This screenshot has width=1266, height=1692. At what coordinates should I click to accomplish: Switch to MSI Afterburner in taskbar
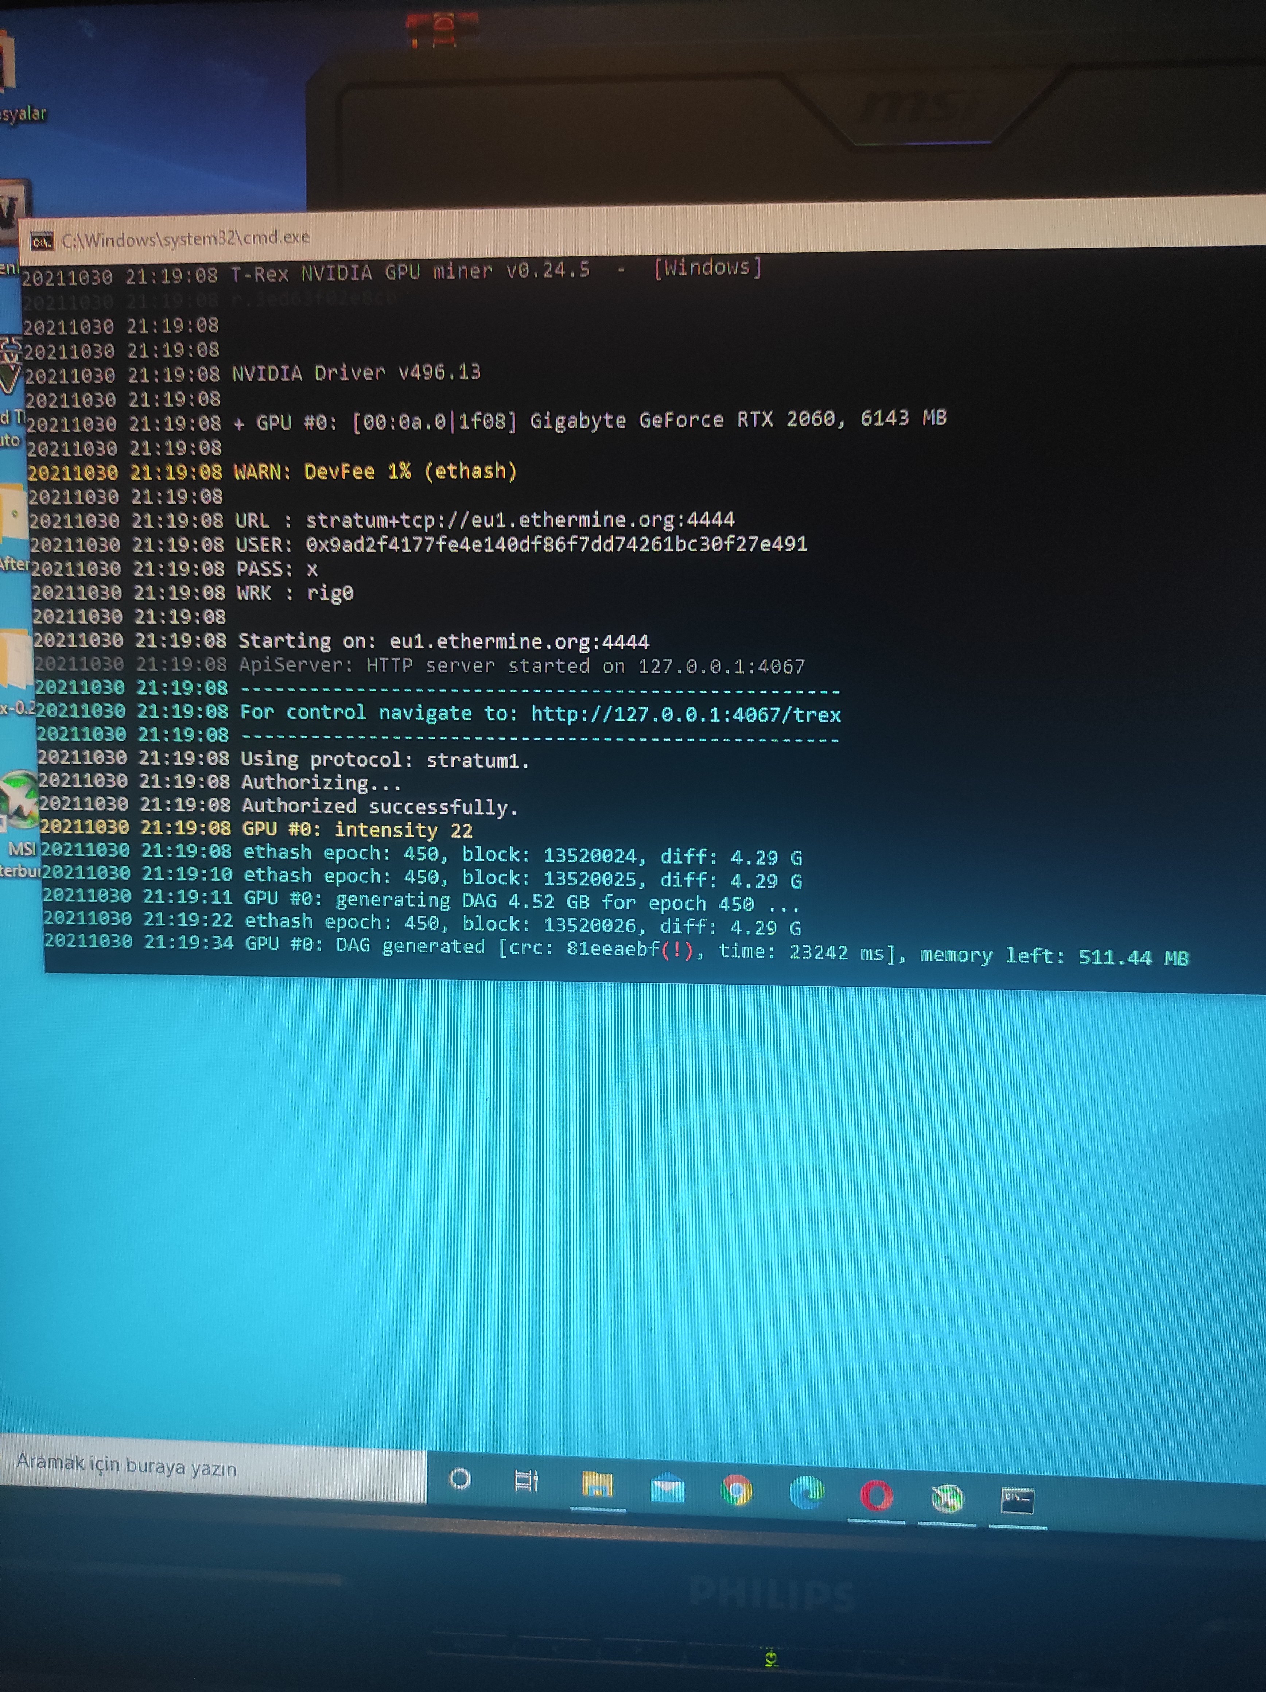click(947, 1498)
